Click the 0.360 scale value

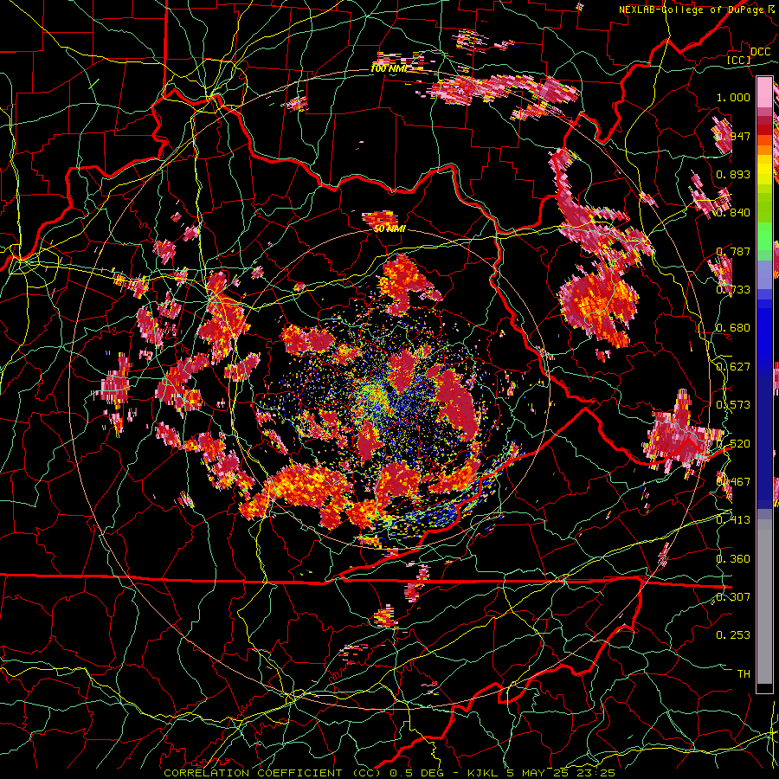(x=733, y=558)
